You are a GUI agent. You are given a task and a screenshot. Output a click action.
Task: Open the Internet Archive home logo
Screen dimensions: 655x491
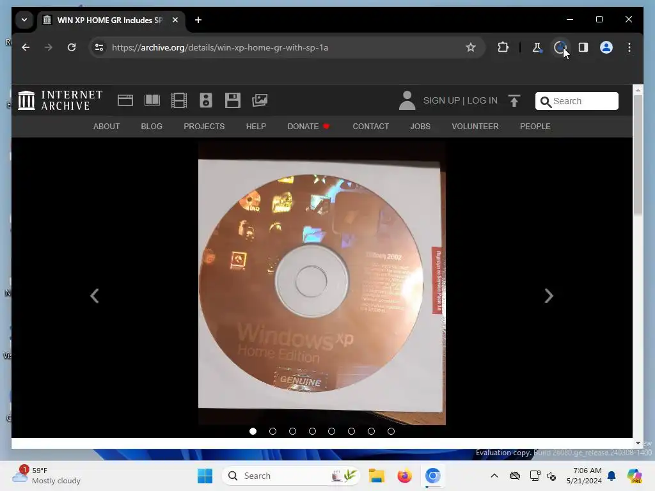(x=61, y=100)
